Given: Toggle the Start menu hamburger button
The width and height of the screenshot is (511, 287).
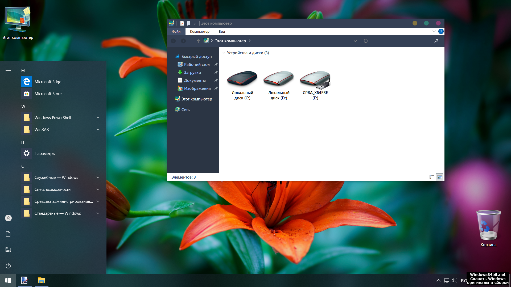Looking at the screenshot, I should pos(8,70).
